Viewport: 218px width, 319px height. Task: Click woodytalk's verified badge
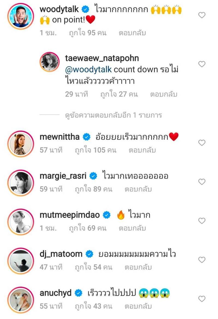tap(85, 8)
